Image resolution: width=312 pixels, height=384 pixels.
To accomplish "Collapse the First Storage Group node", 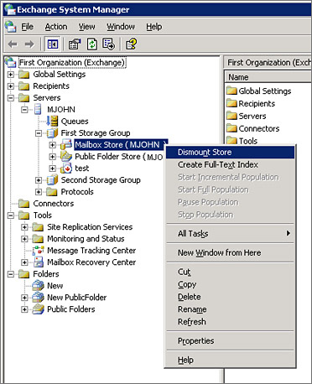I will pyautogui.click(x=39, y=133).
